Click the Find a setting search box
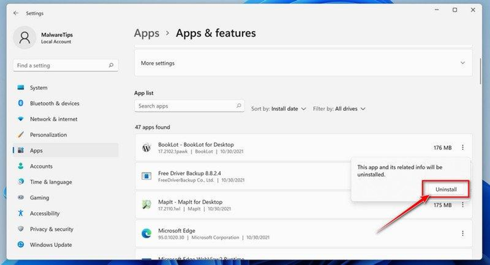 66,66
